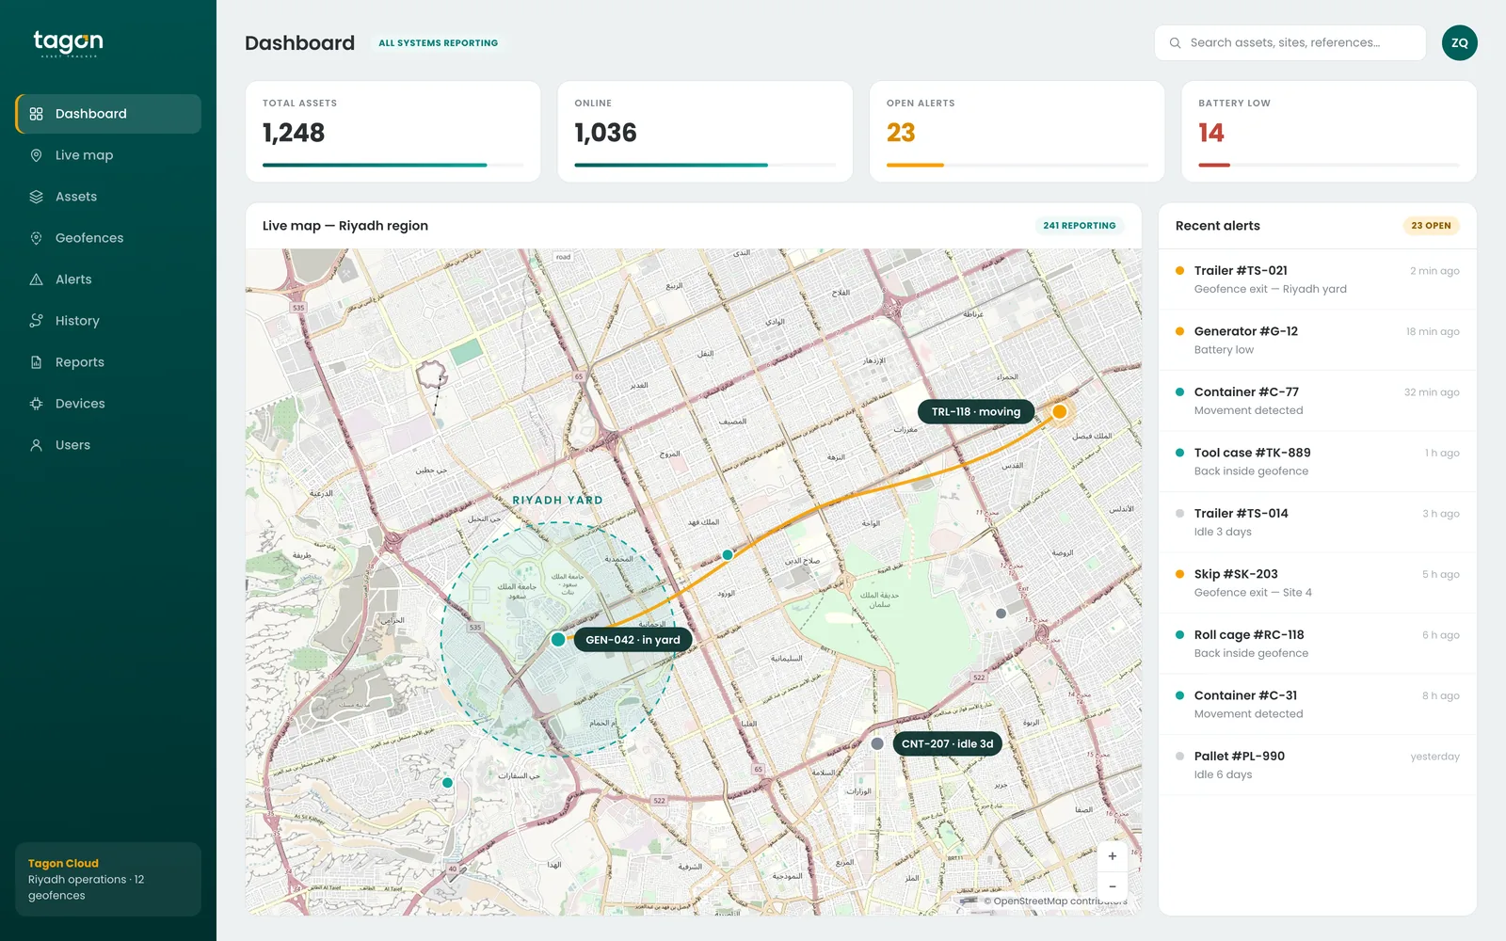This screenshot has height=941, width=1506.
Task: Open History in sidebar menu
Action: tap(108, 321)
